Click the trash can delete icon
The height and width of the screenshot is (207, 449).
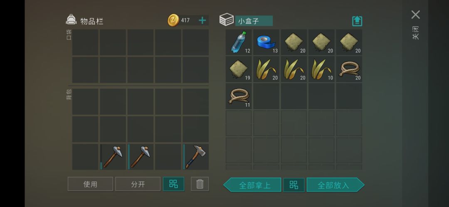[x=200, y=184]
